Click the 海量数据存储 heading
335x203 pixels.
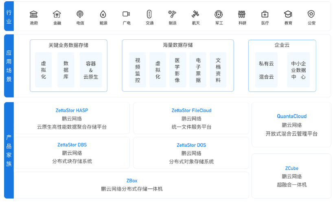pyautogui.click(x=178, y=45)
